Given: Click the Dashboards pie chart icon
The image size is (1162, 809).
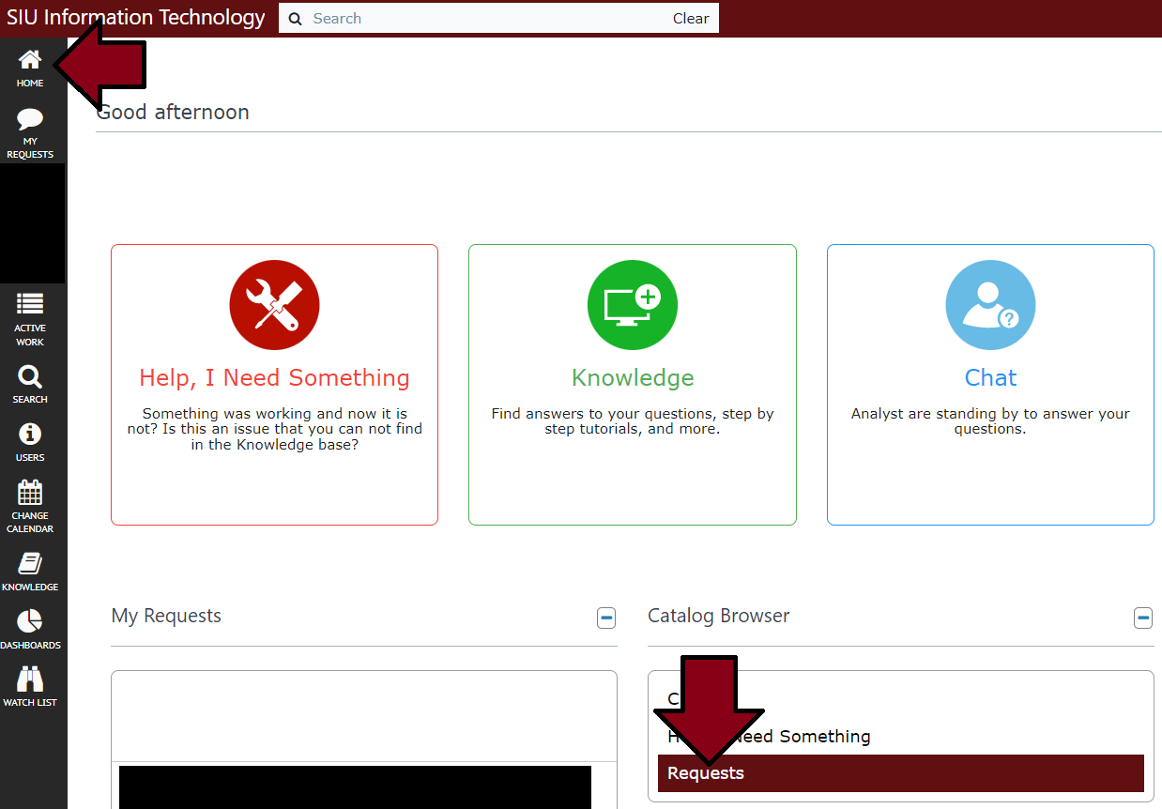Looking at the screenshot, I should (29, 621).
